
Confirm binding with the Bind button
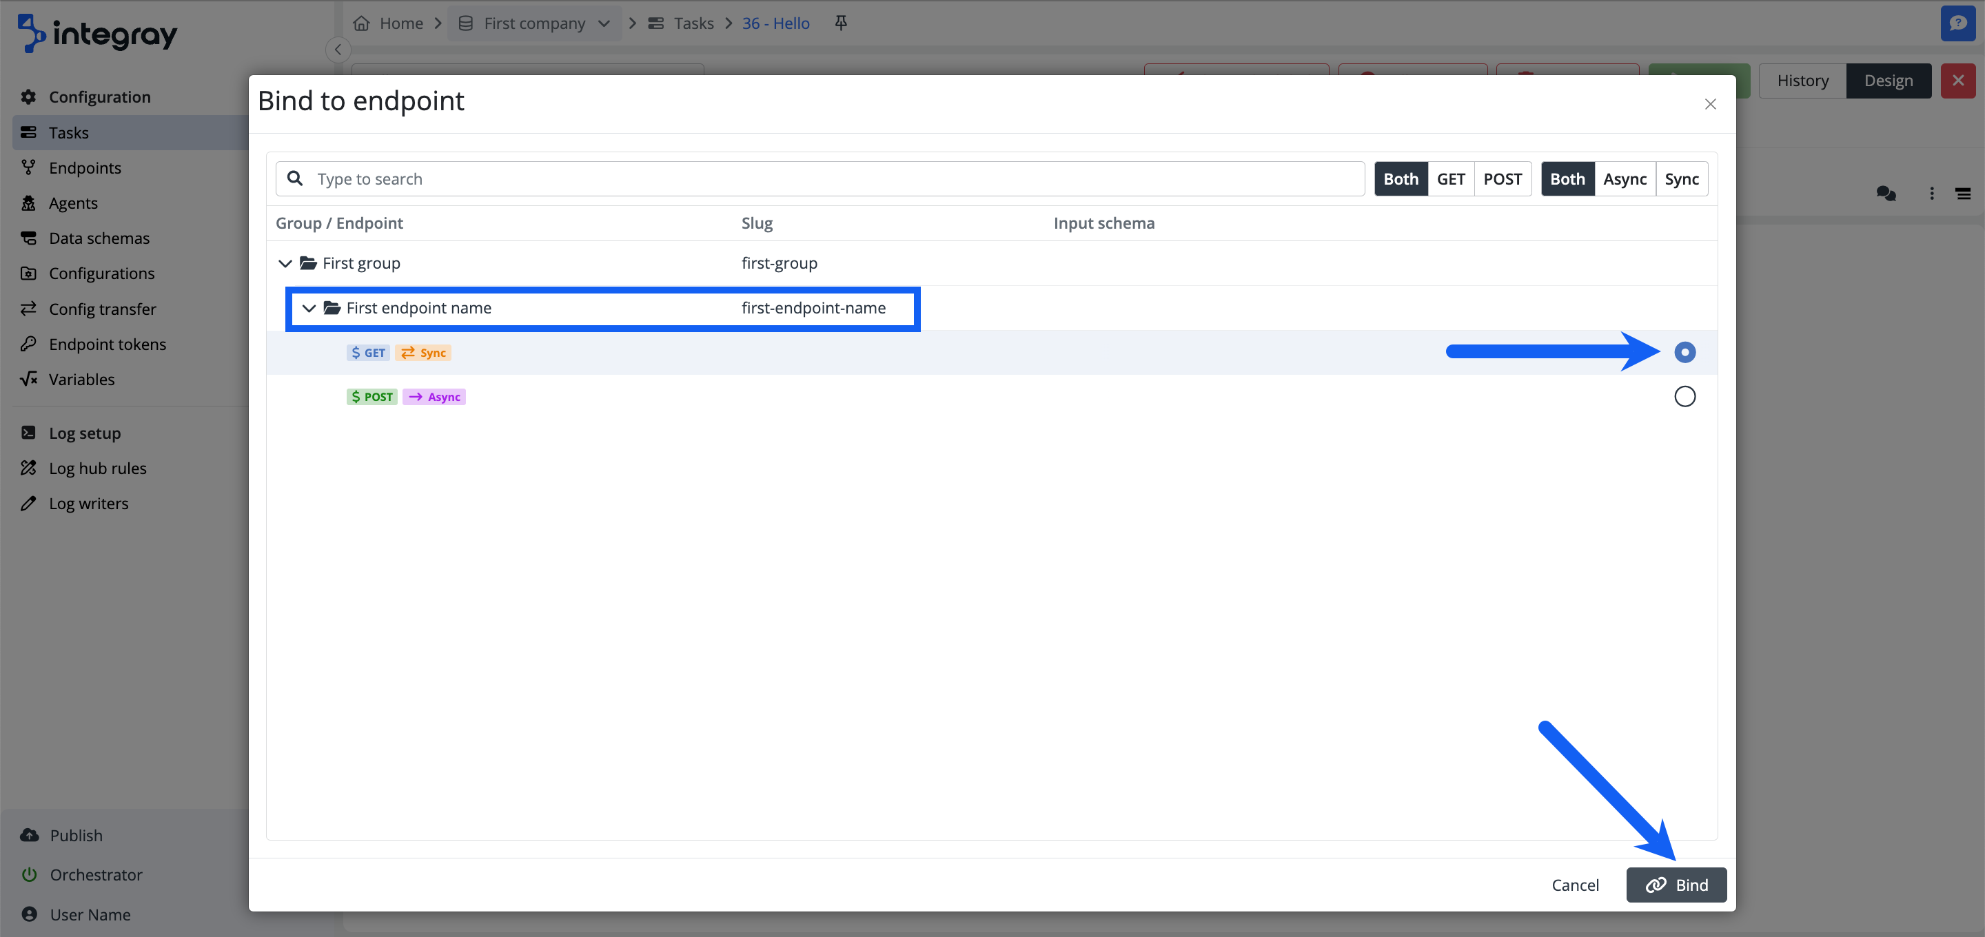pos(1676,885)
